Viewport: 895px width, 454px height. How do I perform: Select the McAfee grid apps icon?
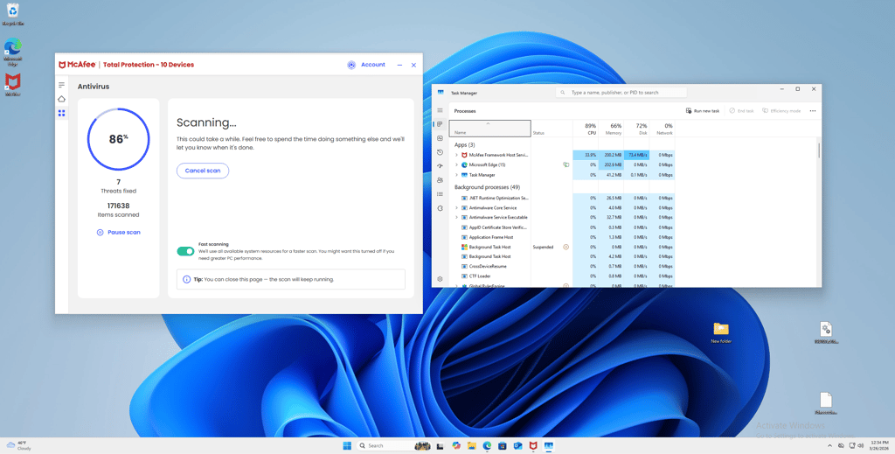[x=62, y=114]
